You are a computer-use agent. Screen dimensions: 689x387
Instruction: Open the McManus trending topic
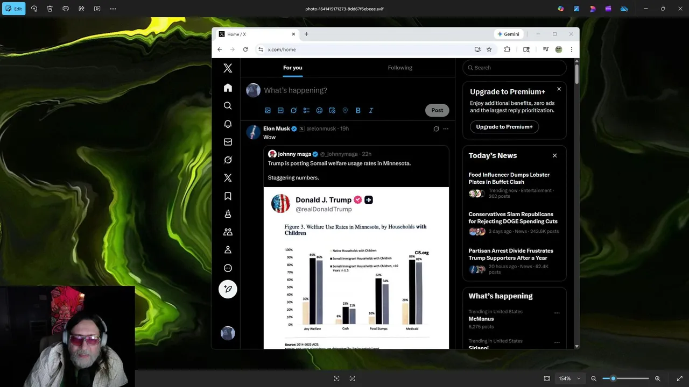point(481,319)
